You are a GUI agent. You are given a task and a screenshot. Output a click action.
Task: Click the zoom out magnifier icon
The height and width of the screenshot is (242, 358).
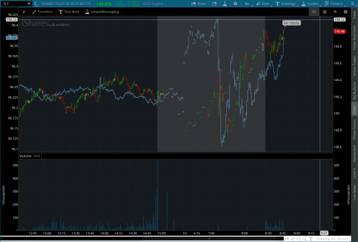(x=305, y=239)
